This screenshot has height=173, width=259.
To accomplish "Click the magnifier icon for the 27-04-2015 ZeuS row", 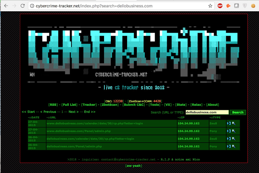I will coord(234,123).
